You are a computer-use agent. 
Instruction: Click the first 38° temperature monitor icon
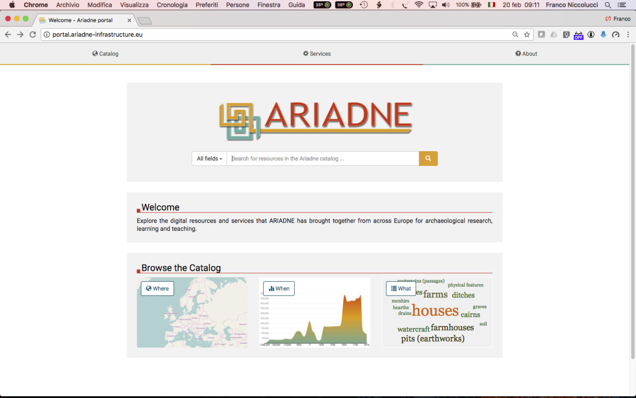pos(322,5)
